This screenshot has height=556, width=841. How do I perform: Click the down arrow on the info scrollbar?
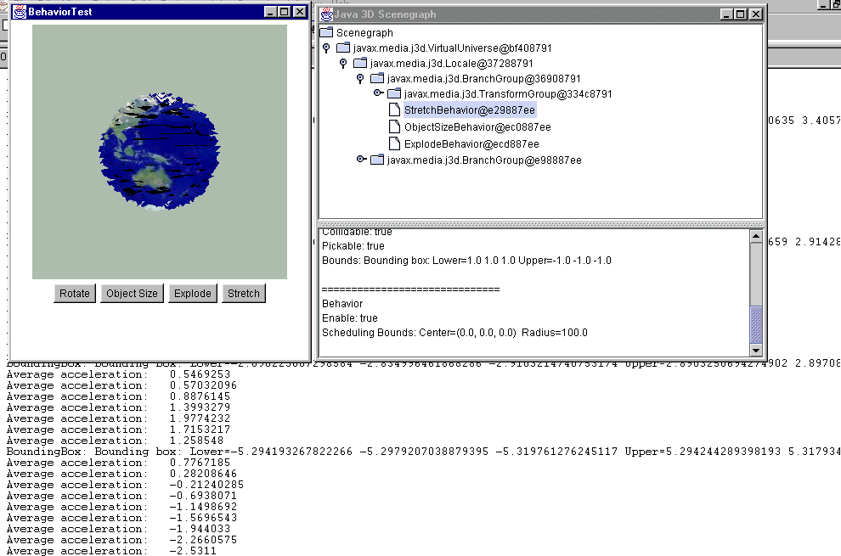[755, 348]
